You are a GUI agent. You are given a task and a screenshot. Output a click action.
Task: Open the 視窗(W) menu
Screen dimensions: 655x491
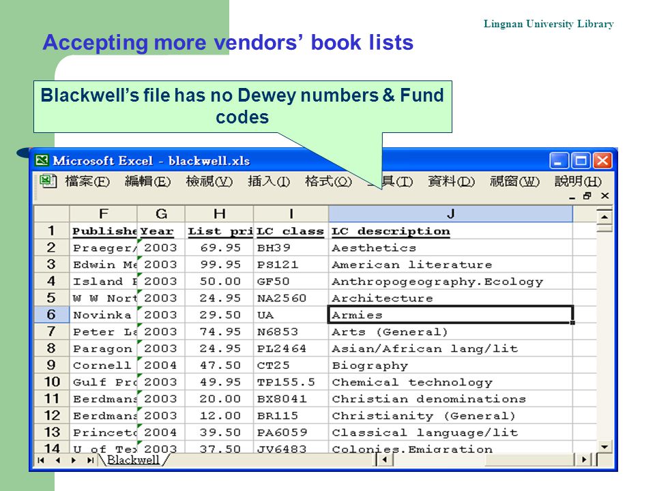point(514,181)
